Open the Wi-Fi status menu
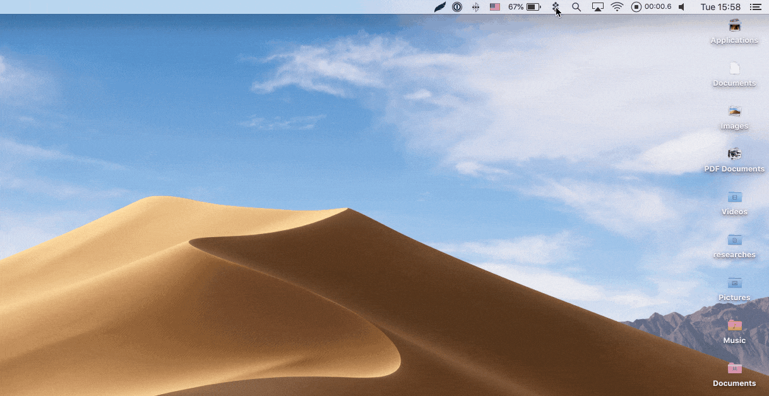 (x=617, y=7)
